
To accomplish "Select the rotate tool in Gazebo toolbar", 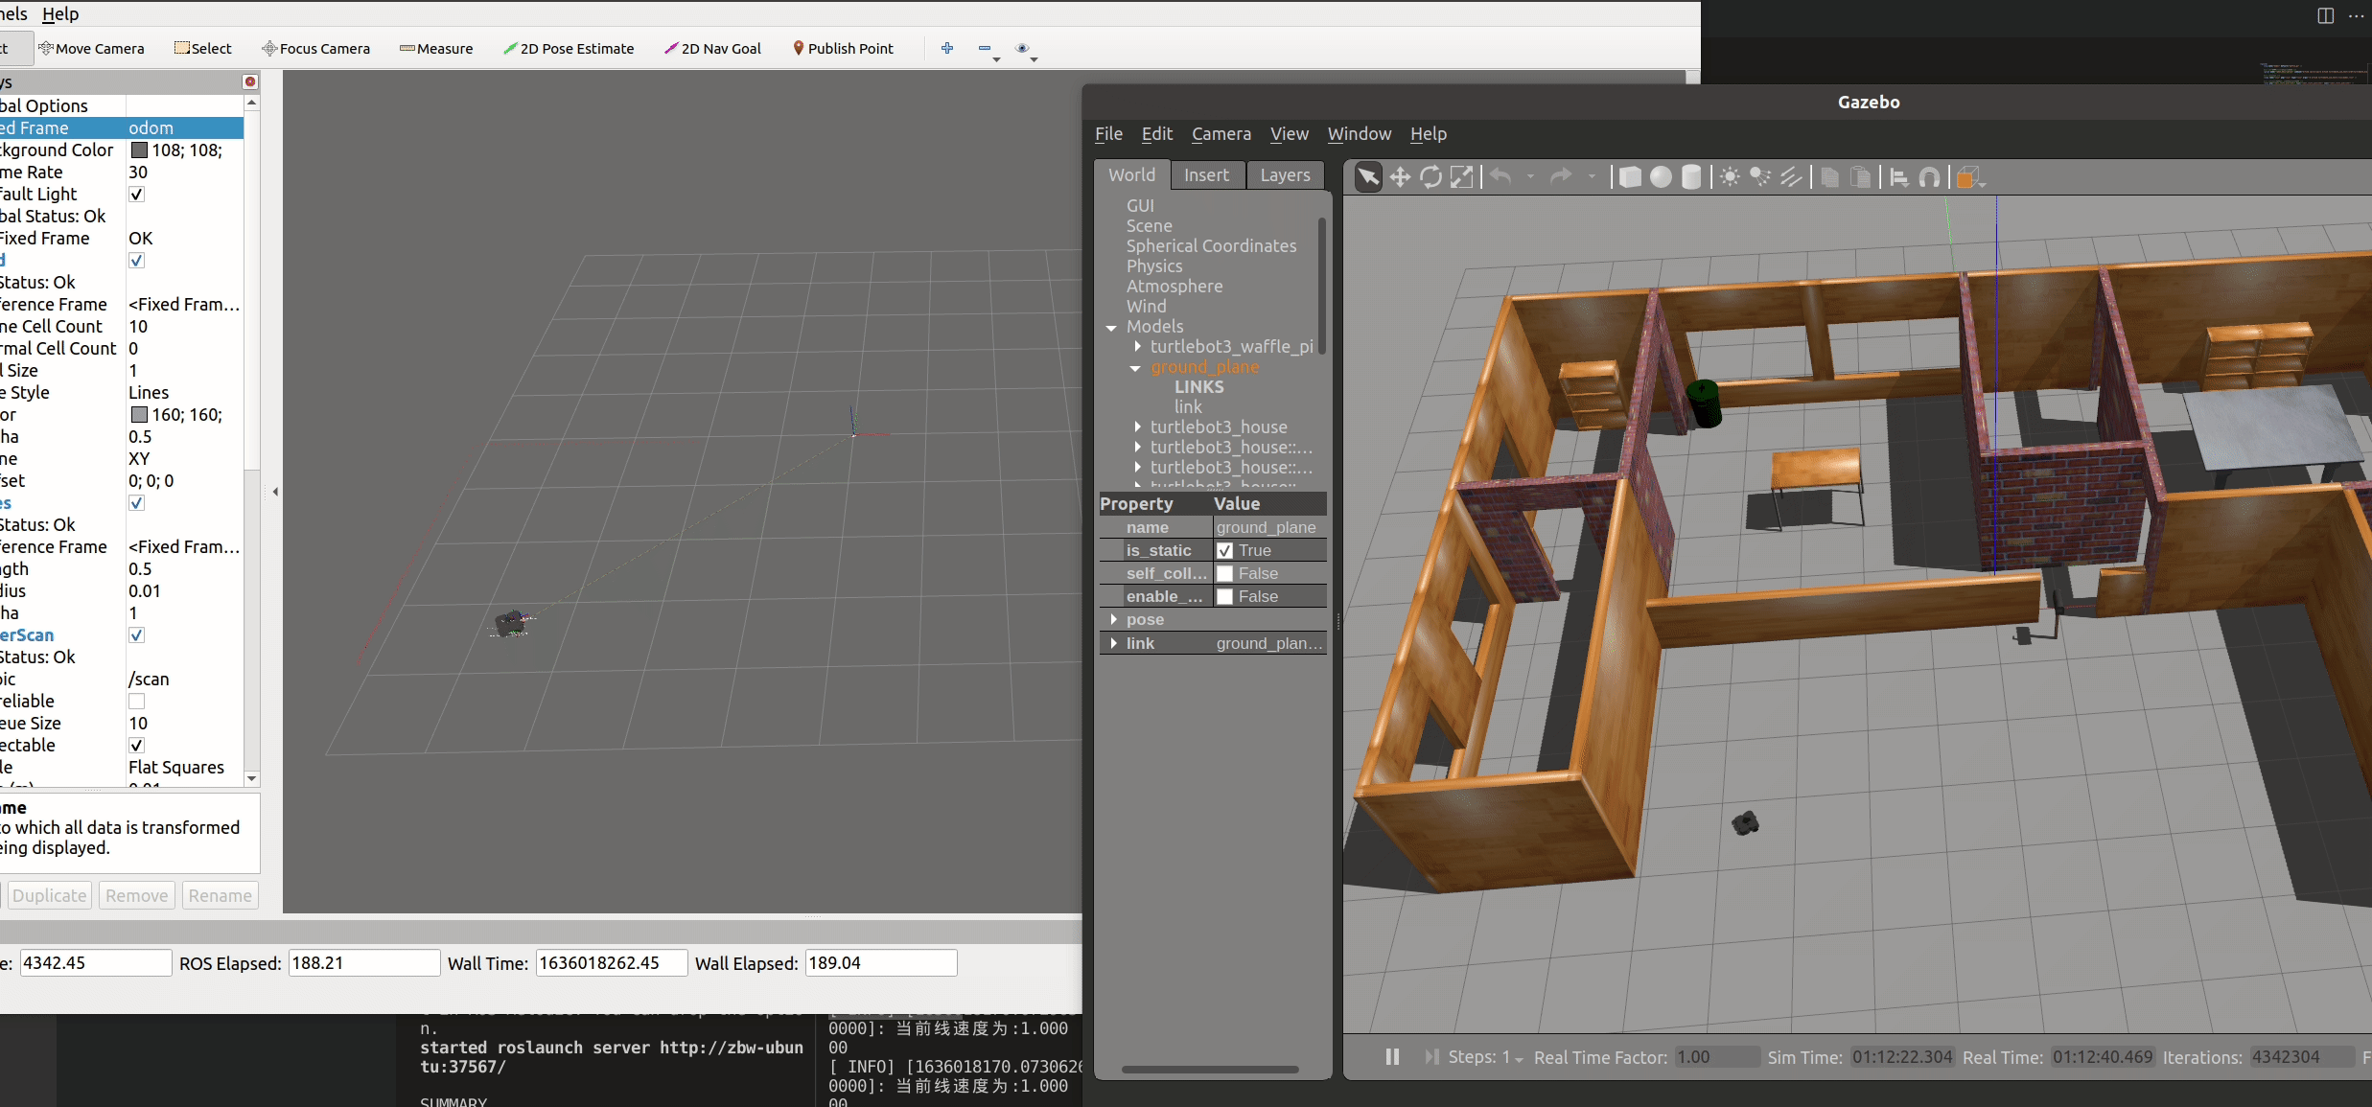I will click(x=1430, y=177).
